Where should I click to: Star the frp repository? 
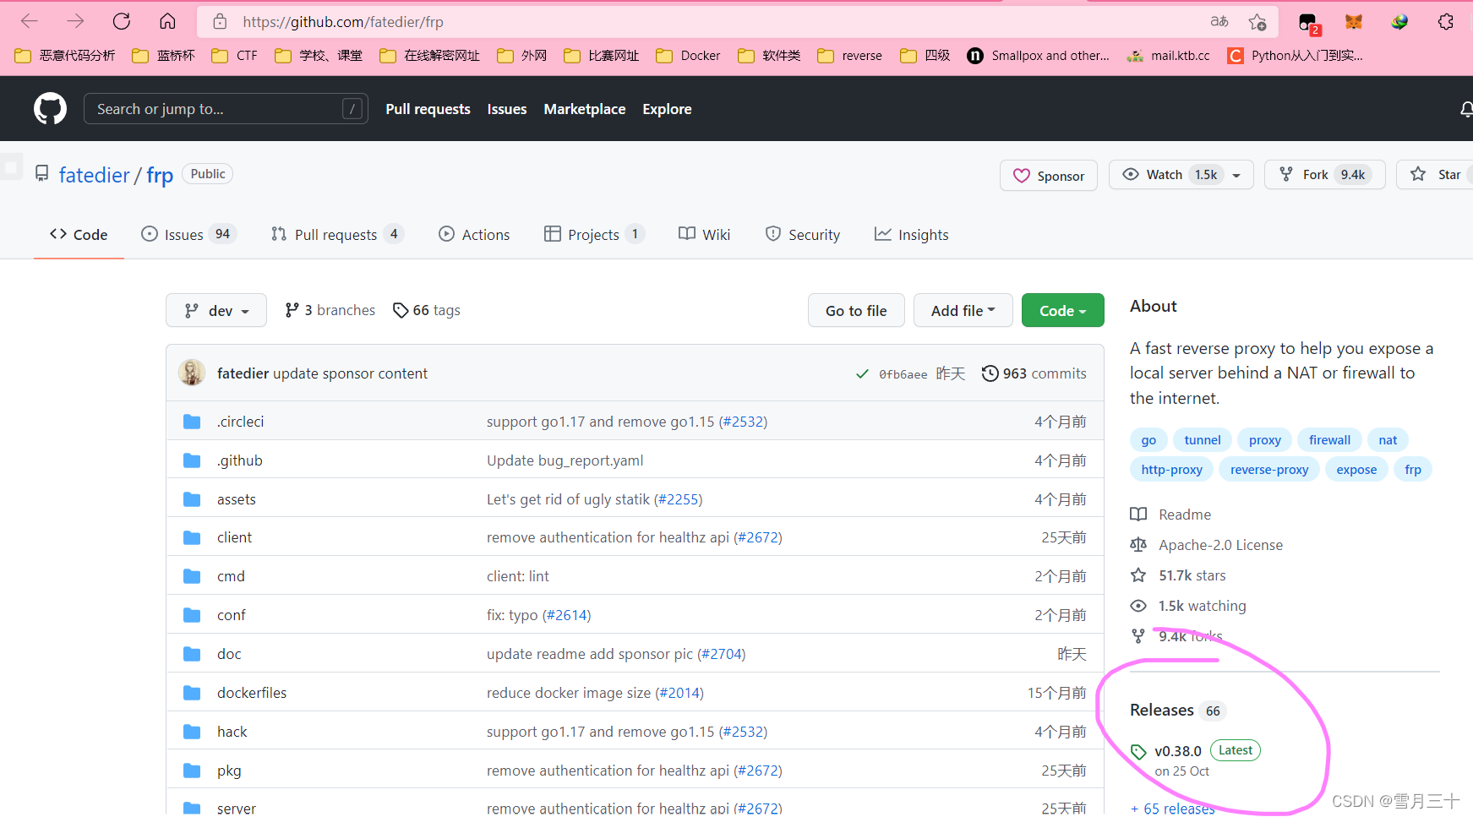[x=1435, y=175]
